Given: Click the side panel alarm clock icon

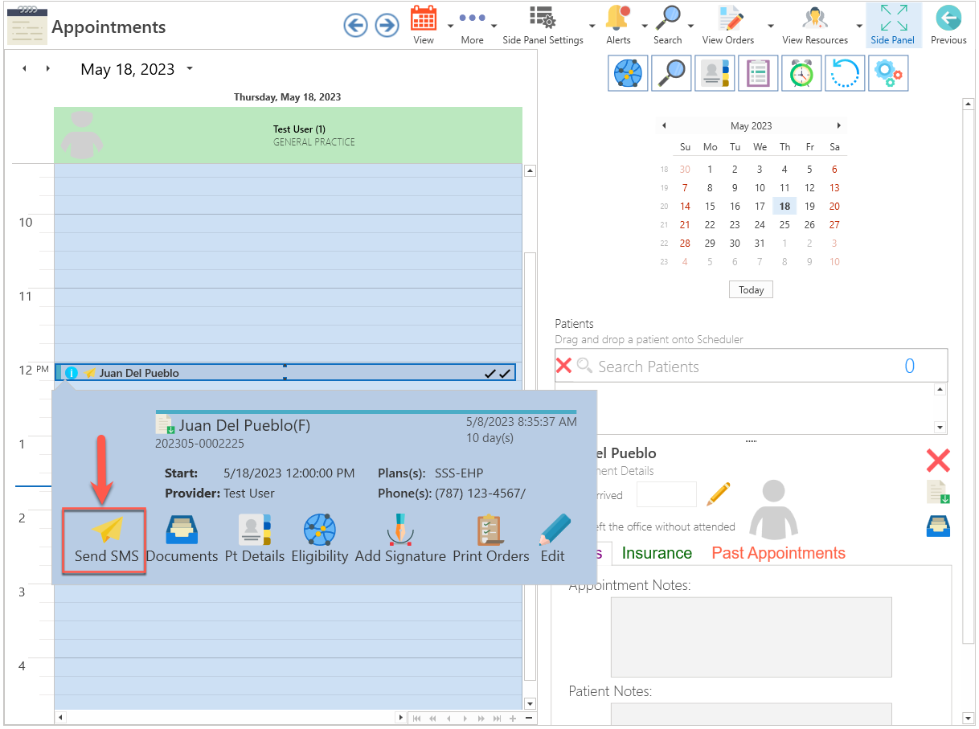Looking at the screenshot, I should [x=801, y=73].
